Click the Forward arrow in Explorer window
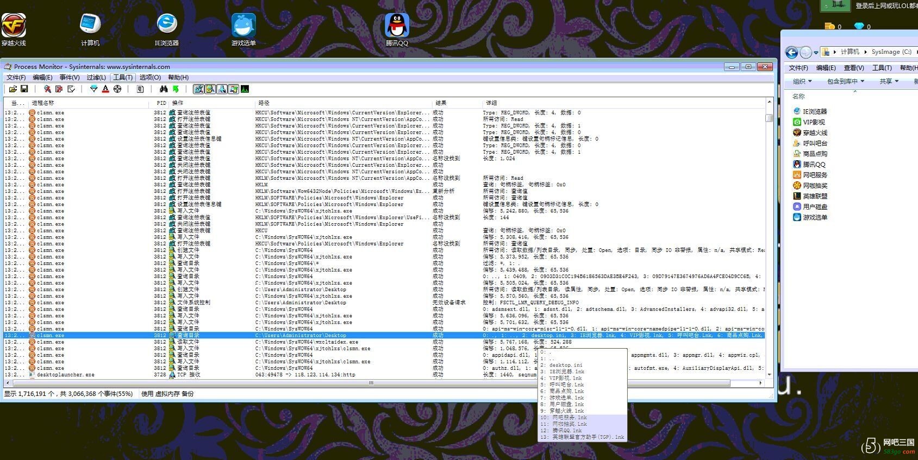The image size is (918, 460). coord(805,52)
